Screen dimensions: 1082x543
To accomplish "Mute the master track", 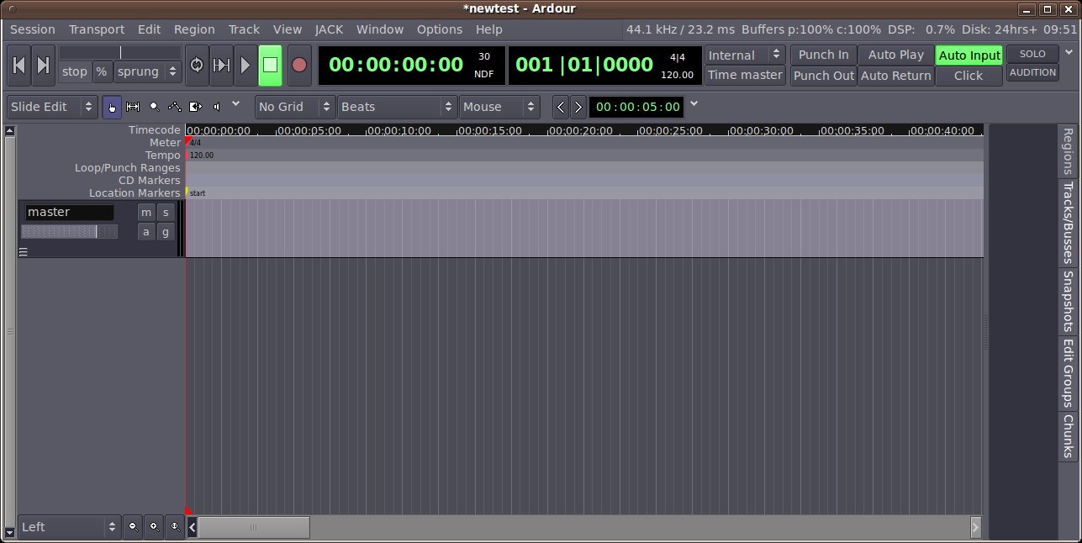I will (145, 212).
